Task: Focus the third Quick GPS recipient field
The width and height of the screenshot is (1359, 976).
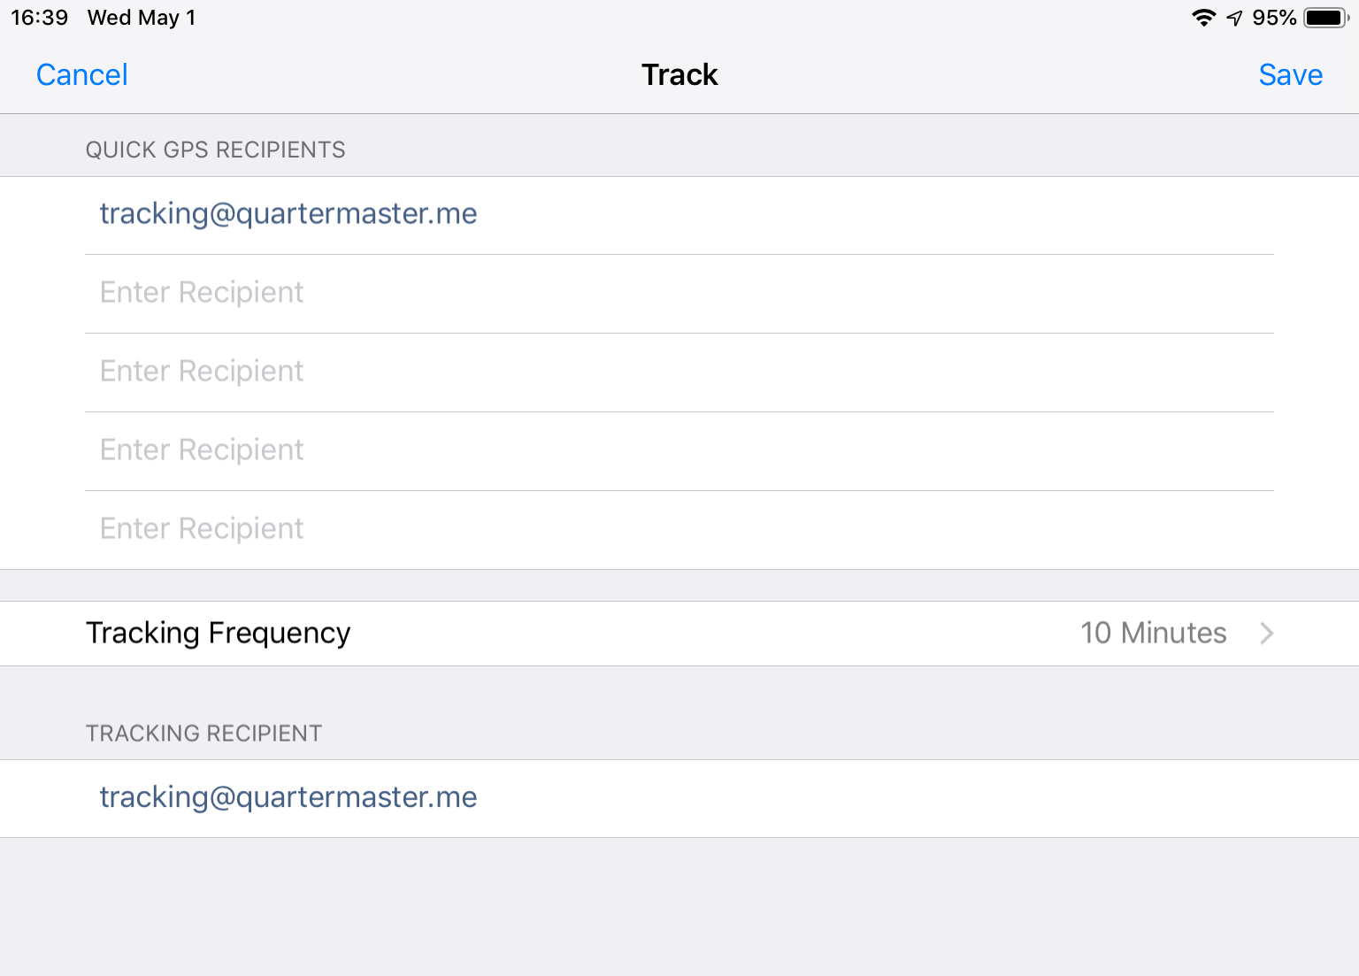Action: pos(679,373)
